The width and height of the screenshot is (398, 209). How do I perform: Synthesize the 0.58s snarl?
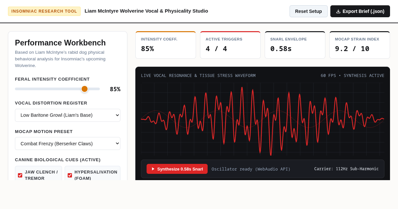177,169
